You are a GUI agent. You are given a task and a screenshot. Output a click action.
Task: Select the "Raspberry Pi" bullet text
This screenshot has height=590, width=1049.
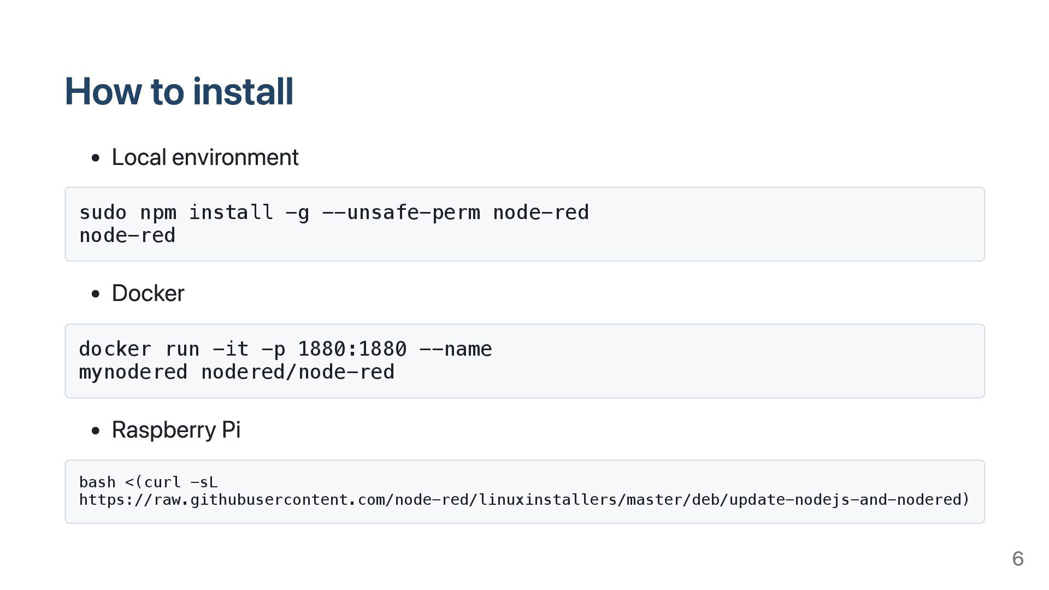point(176,430)
